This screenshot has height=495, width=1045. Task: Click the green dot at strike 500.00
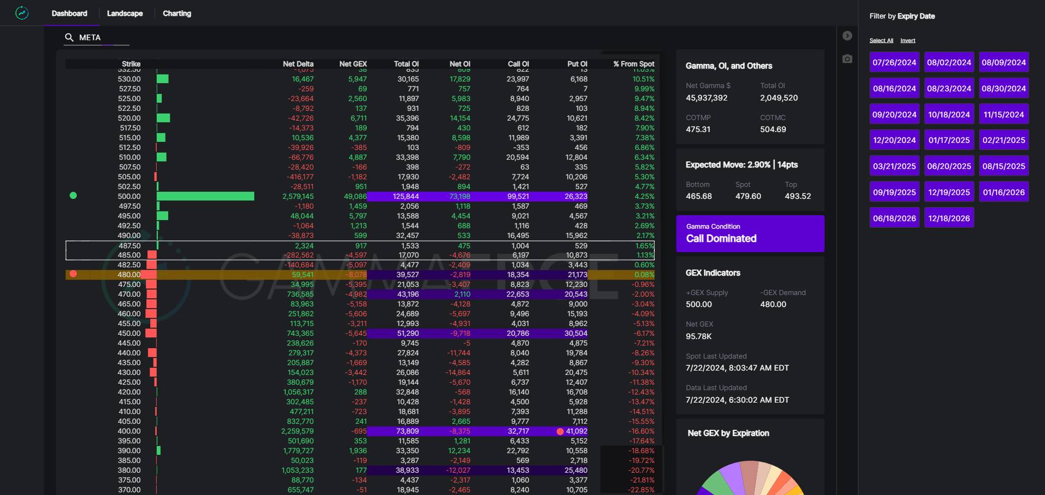[73, 196]
